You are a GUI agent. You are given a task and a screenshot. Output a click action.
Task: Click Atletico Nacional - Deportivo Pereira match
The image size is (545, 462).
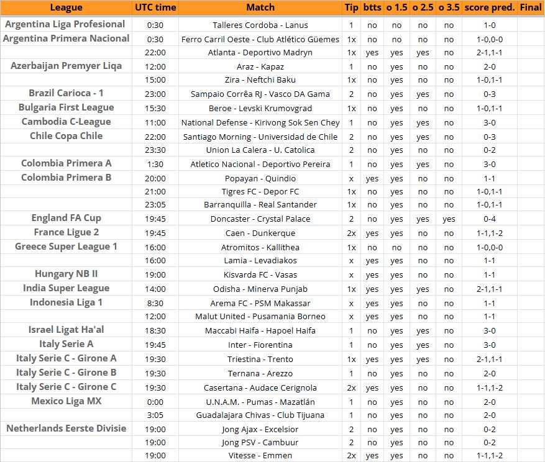coord(260,165)
